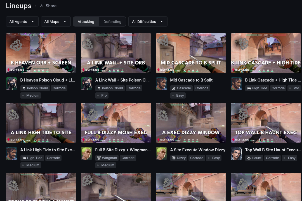Open Full B Site Dizzy + Wingman title
302x201 pixels.
[123, 150]
